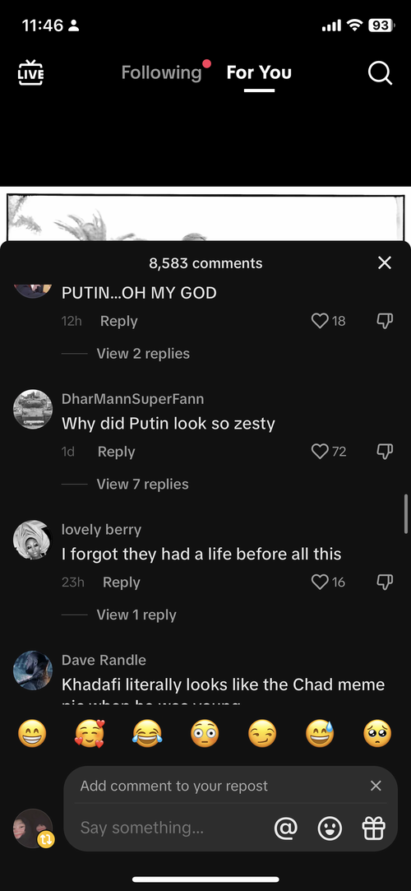Reply to lovely berry's comment
Image resolution: width=411 pixels, height=891 pixels.
[x=122, y=582]
